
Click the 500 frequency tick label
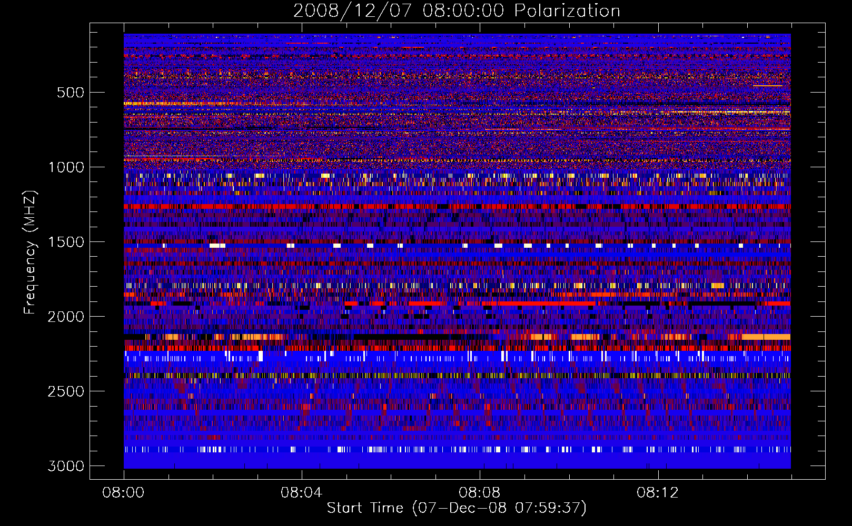click(x=70, y=93)
